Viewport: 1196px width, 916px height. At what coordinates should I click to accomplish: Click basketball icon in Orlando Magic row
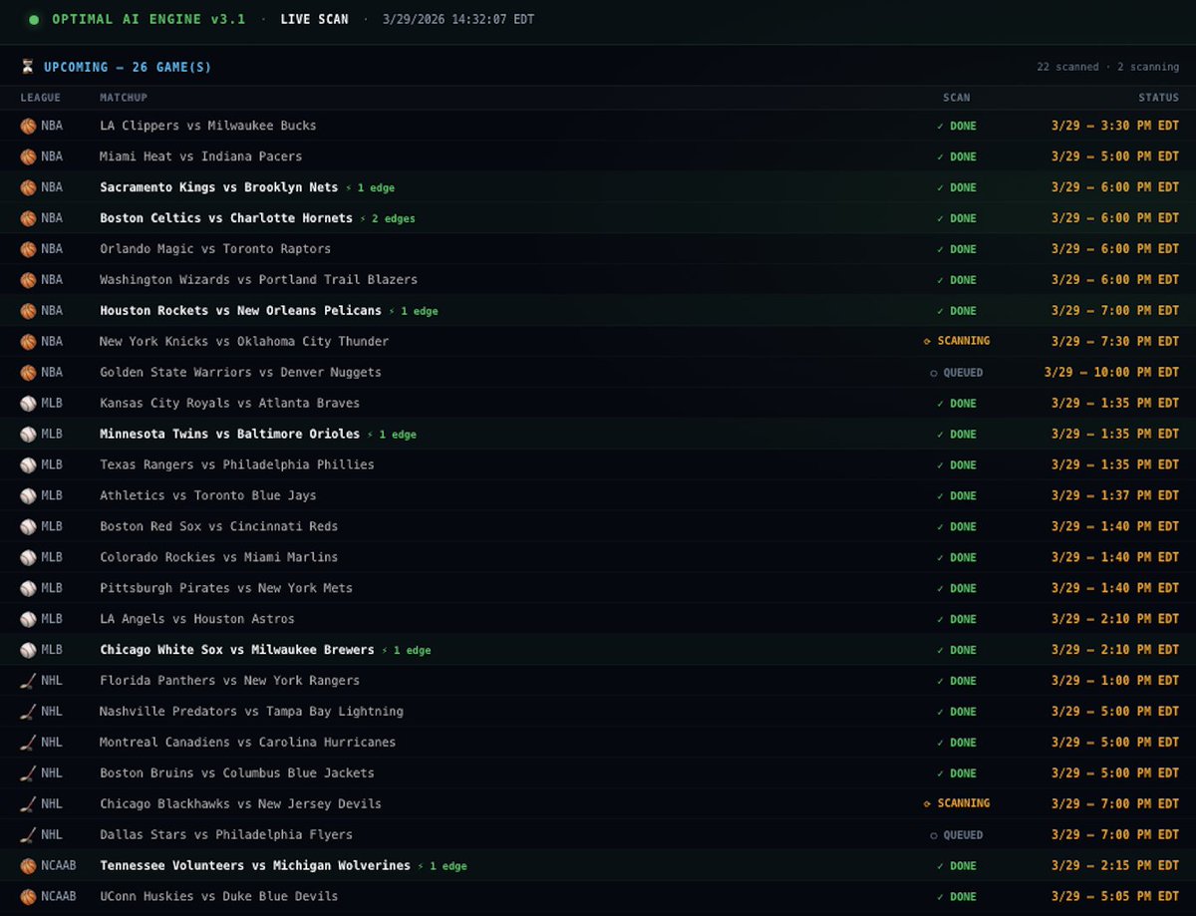pos(28,249)
